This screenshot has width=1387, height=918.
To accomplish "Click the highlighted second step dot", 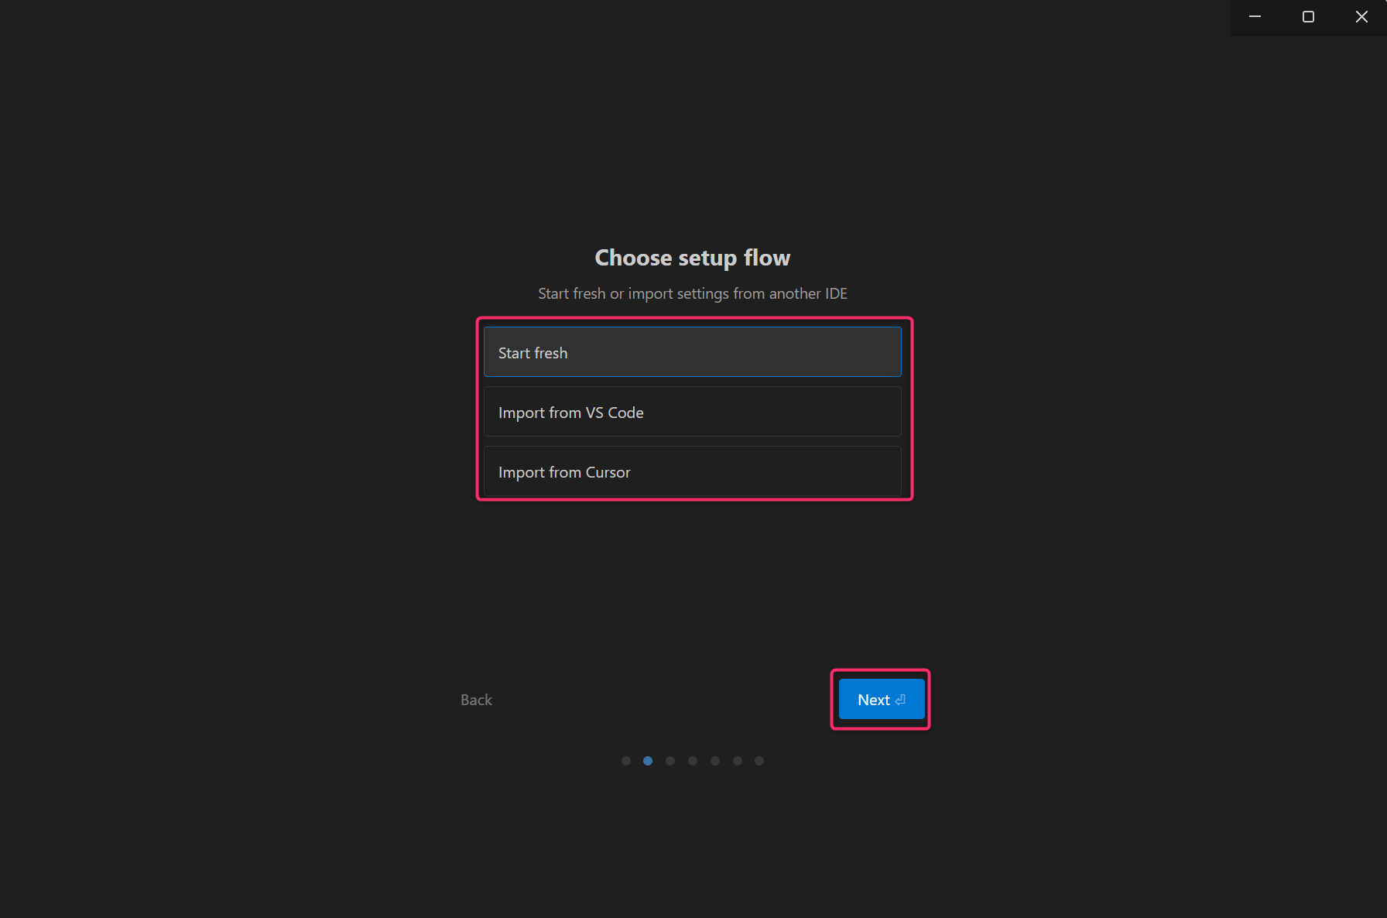I will 648,761.
